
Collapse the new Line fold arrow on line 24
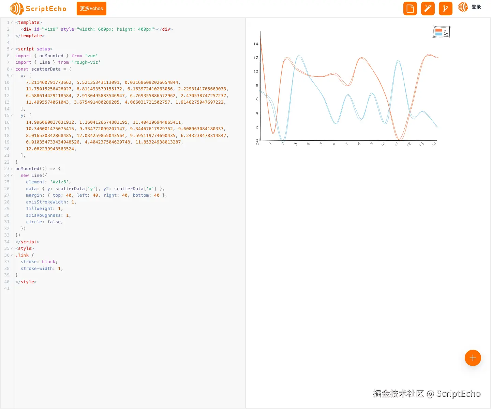coord(12,176)
